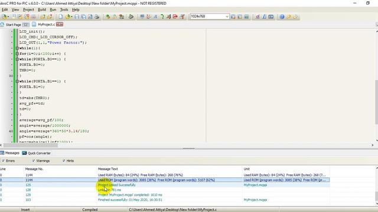Screen dimensions: 378x212
Task: Select the Messages tab
Action: (x=10, y=153)
